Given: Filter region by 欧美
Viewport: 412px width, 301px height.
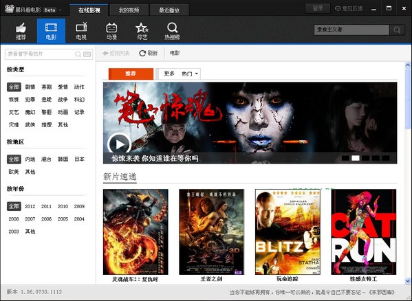Looking at the screenshot, I should coord(14,172).
